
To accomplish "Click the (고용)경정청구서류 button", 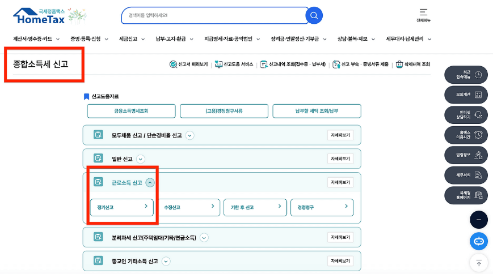I will click(224, 111).
